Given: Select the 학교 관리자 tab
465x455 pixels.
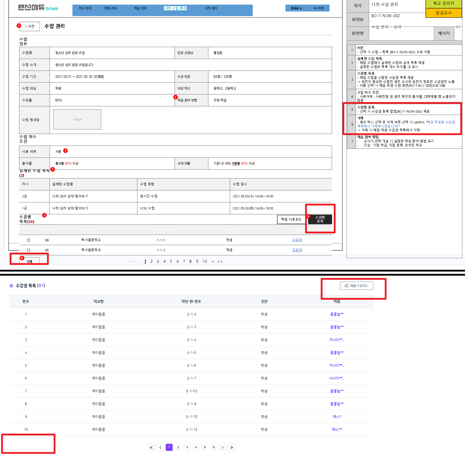Looking at the screenshot, I should [x=443, y=4].
